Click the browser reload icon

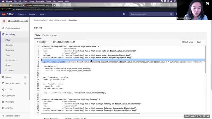coord(10,9)
